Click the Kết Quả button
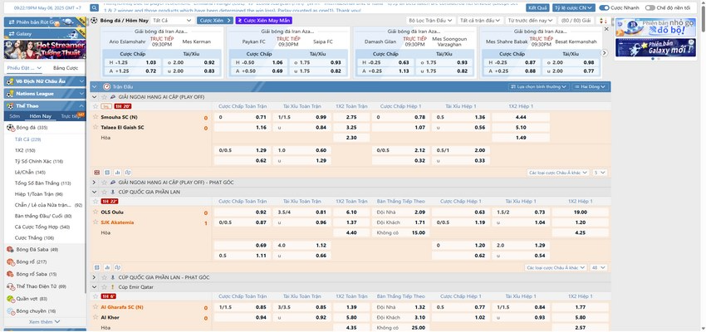 537,7
